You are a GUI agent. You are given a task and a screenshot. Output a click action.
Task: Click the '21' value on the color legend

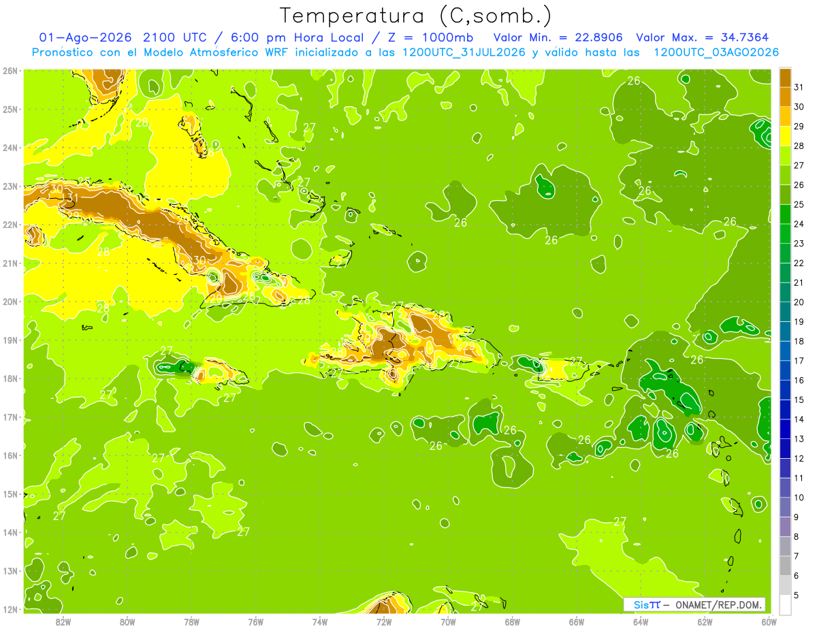click(799, 282)
